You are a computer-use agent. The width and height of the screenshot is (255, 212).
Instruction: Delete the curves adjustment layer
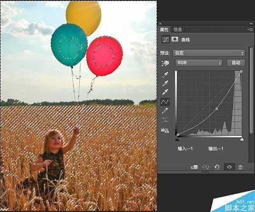click(241, 167)
